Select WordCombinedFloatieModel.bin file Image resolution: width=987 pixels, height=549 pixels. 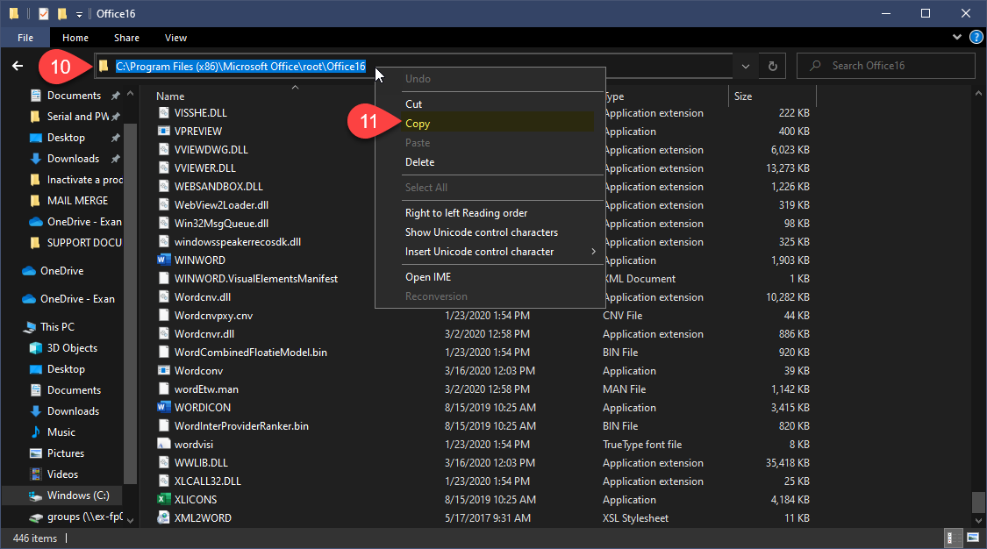tap(251, 353)
